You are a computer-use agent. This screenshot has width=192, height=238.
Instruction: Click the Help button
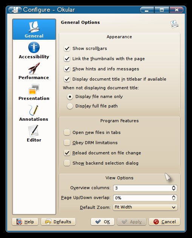click(25, 222)
